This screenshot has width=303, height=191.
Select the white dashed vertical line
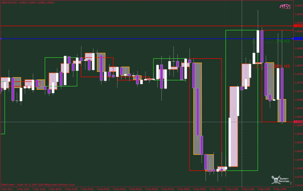242,94
